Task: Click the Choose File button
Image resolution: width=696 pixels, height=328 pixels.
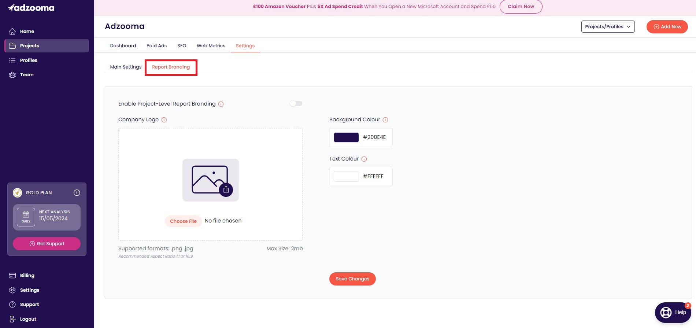Action: (183, 221)
